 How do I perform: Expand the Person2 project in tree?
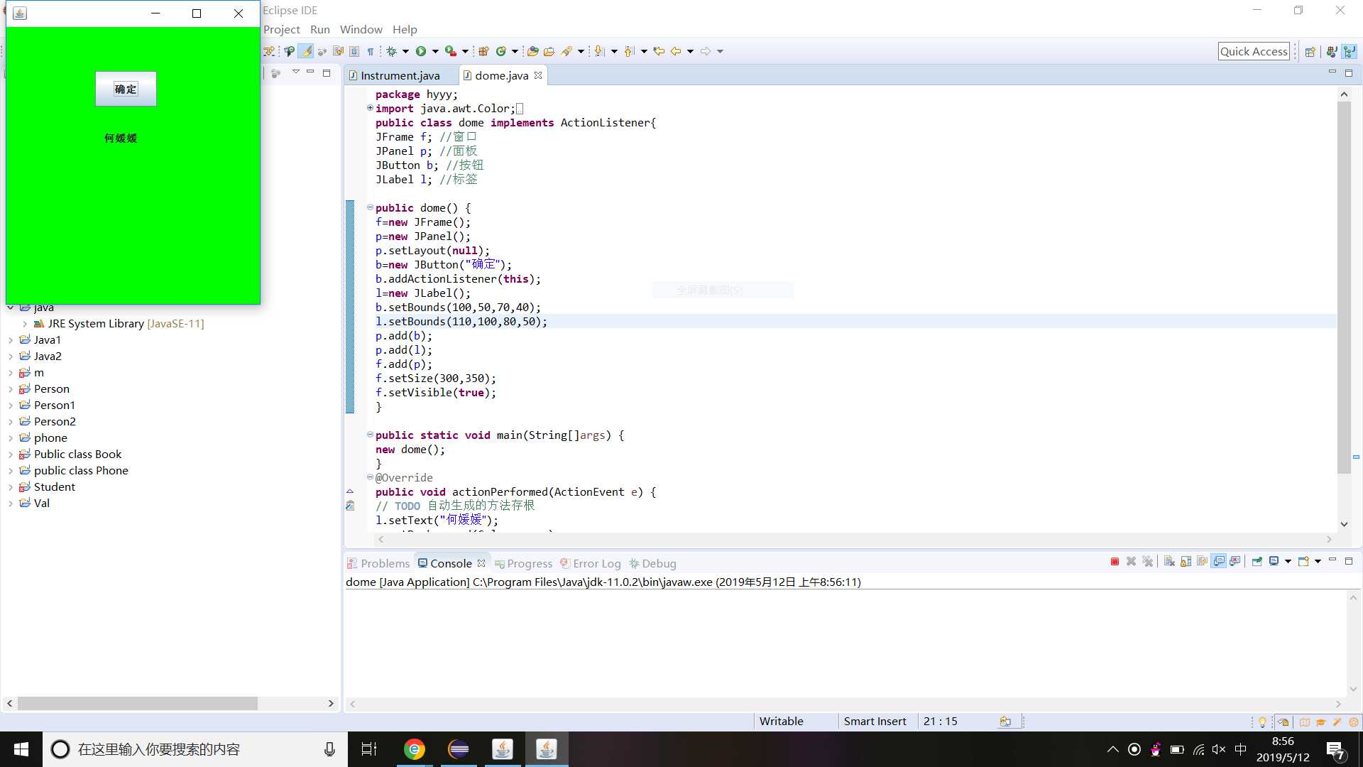[x=11, y=422]
